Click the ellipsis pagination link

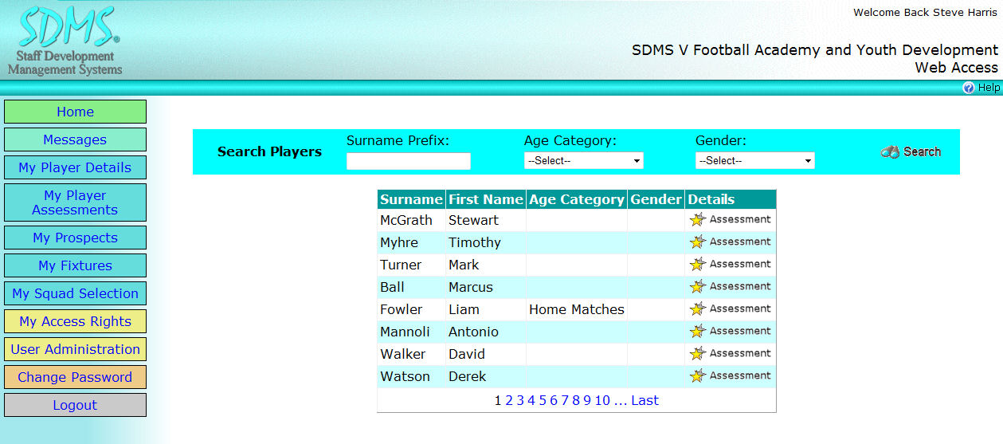pyautogui.click(x=621, y=400)
